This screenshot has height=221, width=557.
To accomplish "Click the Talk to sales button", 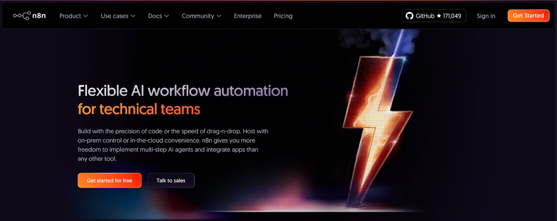I will pos(171,180).
